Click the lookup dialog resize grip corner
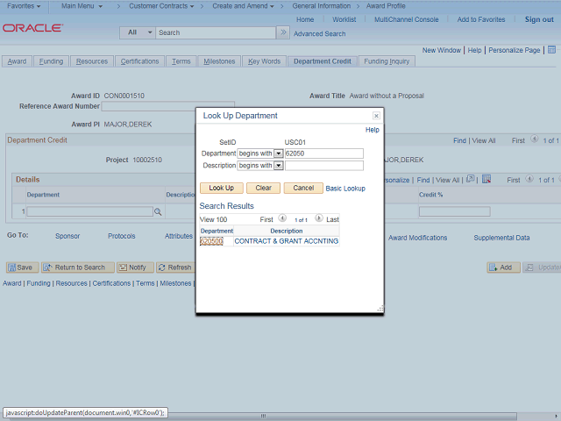Viewport: 561px width, 421px height. click(x=380, y=309)
